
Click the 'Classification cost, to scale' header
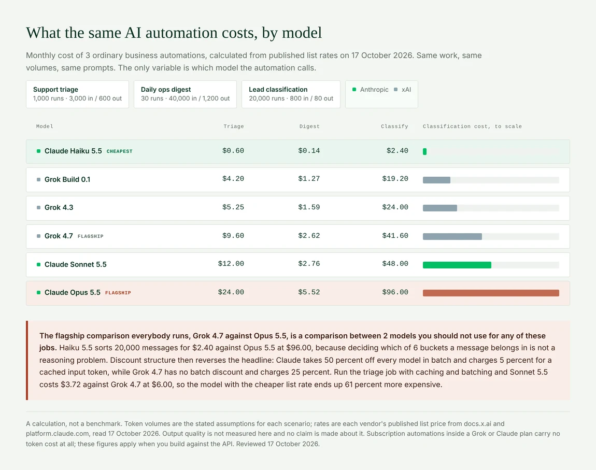point(472,126)
